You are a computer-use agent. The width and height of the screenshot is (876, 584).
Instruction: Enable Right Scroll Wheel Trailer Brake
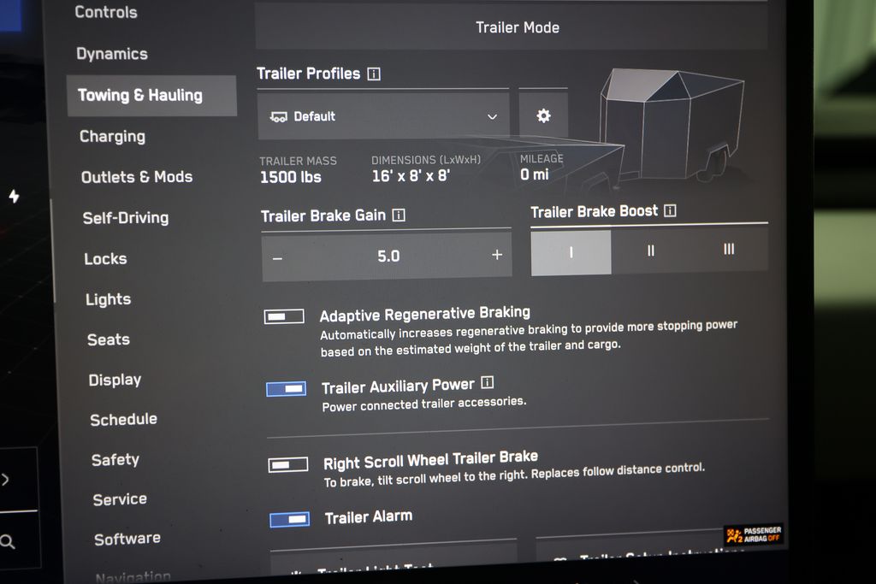pyautogui.click(x=288, y=464)
